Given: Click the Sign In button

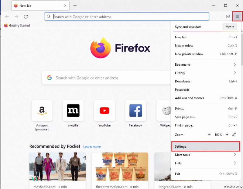Looking at the screenshot, I should click(x=230, y=26).
